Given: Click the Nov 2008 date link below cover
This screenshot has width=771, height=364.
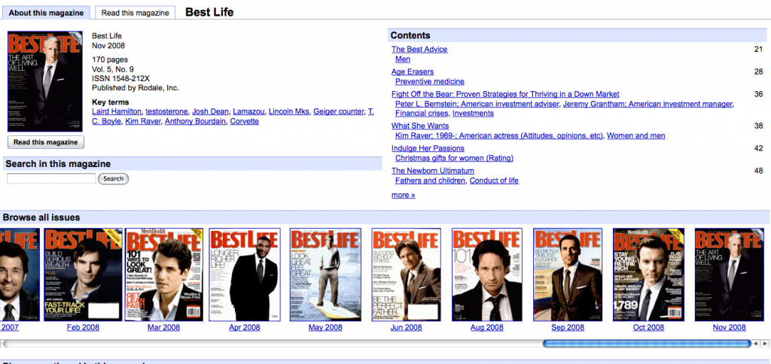Looking at the screenshot, I should point(729,328).
